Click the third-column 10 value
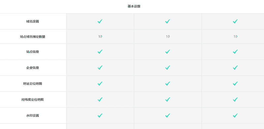The width and height of the screenshot is (264, 129). pyautogui.click(x=235, y=37)
